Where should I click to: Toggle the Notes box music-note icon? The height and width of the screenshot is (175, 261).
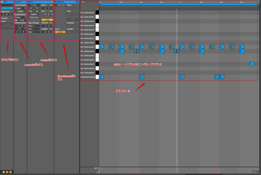7,172
